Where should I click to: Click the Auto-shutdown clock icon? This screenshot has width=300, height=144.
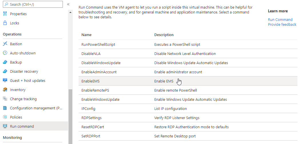click(5, 53)
